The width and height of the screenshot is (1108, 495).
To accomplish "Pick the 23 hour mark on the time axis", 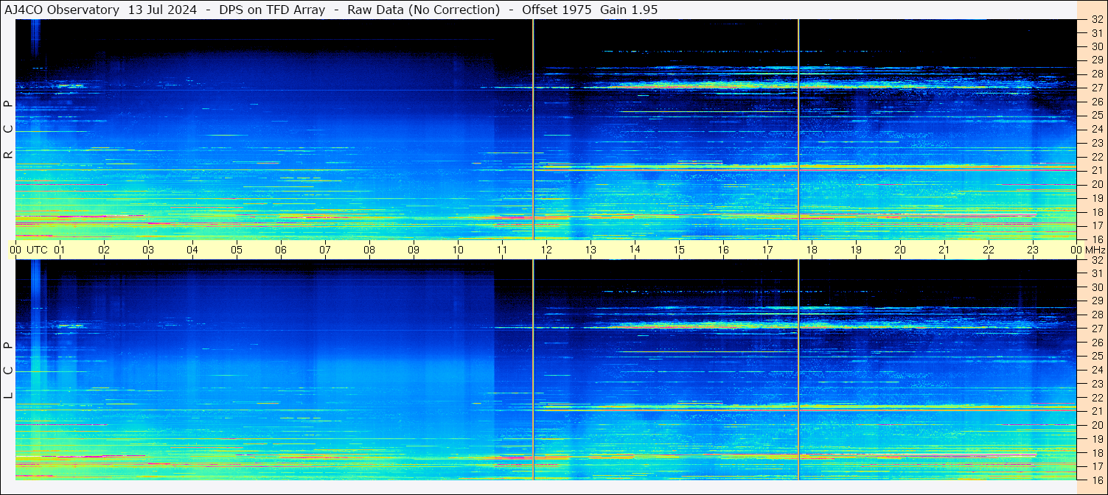I will coord(1033,250).
